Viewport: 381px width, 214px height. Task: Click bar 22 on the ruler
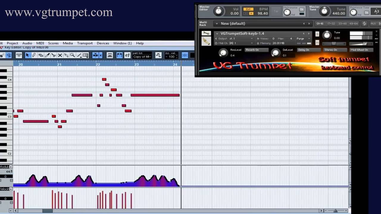click(98, 64)
